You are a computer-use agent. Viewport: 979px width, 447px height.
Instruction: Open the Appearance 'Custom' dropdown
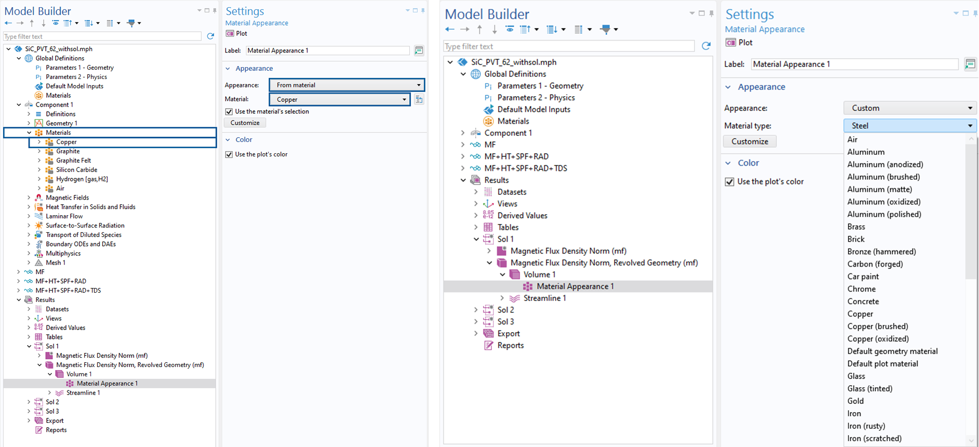coord(910,108)
